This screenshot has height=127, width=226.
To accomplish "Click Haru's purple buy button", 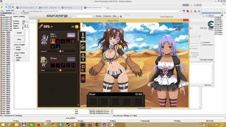I will (x=71, y=35).
